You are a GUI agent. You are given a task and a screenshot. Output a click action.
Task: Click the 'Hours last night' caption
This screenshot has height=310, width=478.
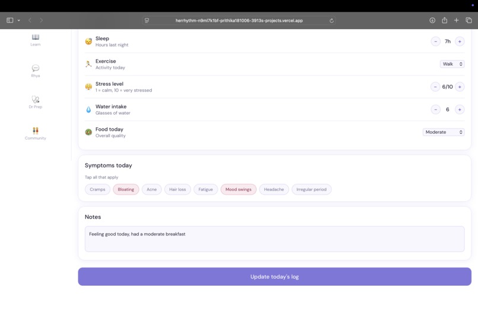[x=112, y=45]
